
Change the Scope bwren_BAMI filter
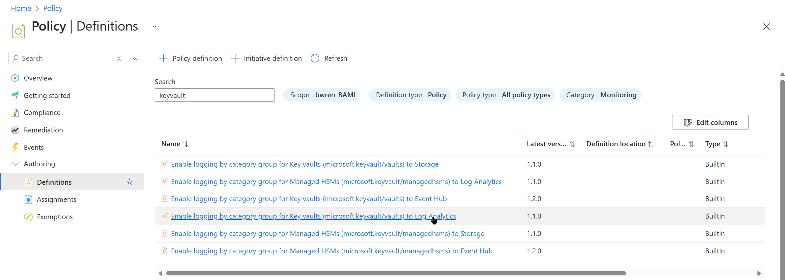(322, 95)
